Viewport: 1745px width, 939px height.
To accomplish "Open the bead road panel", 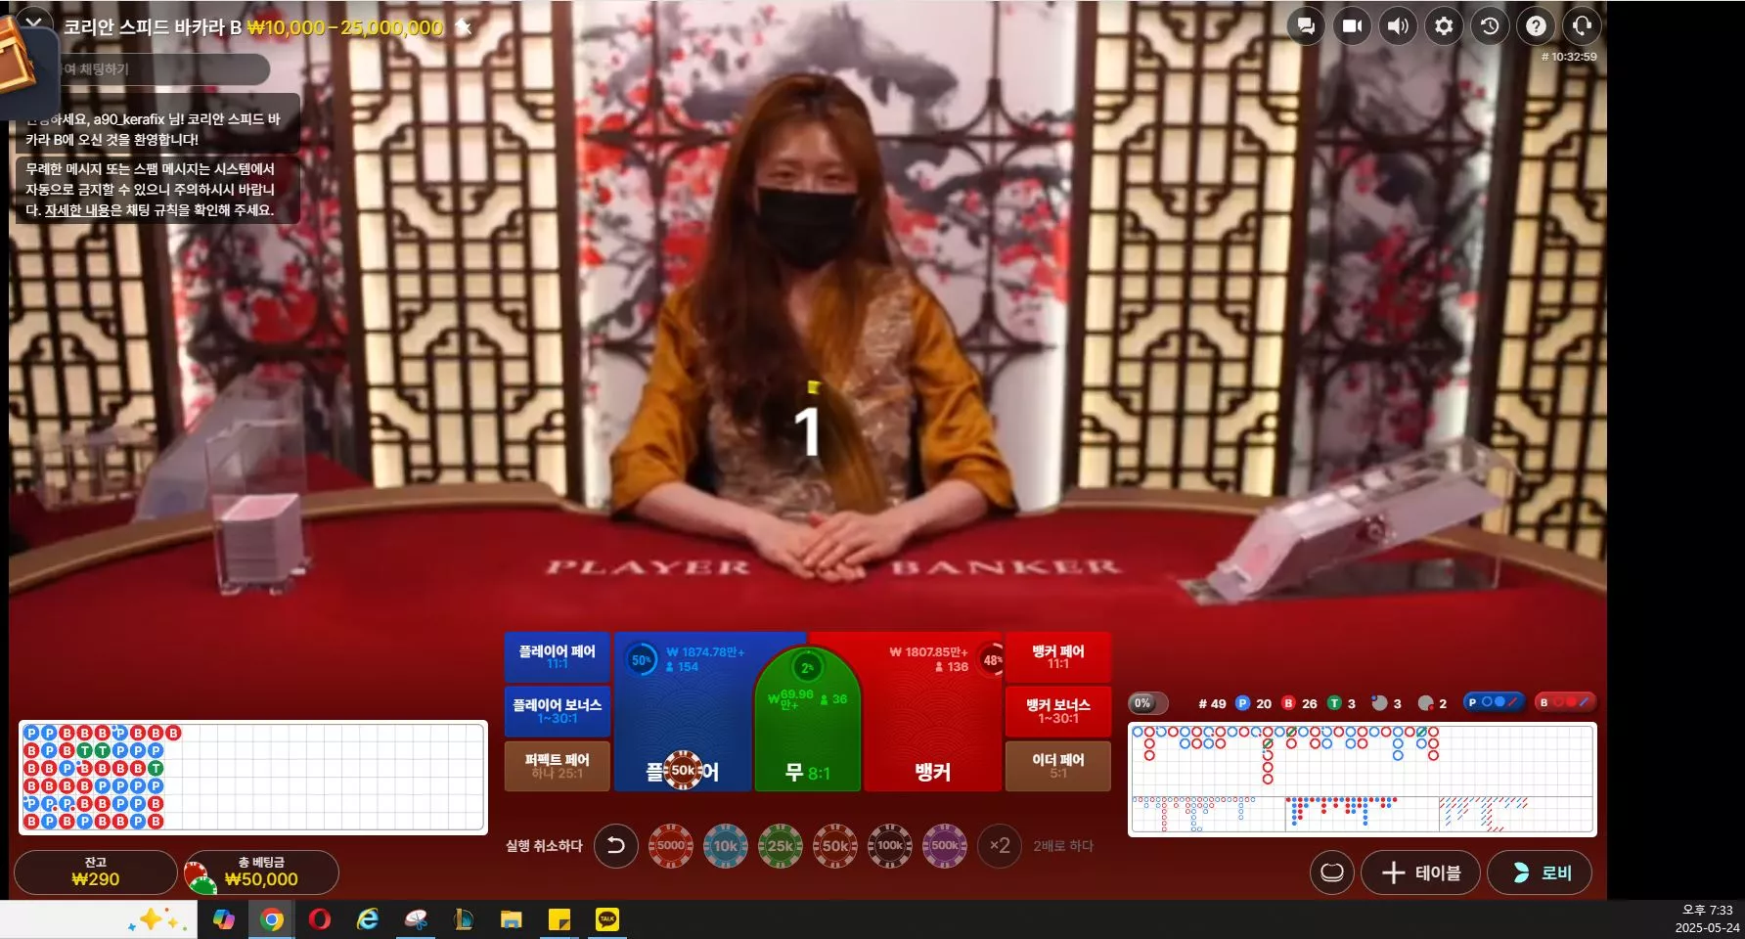I will pos(252,779).
